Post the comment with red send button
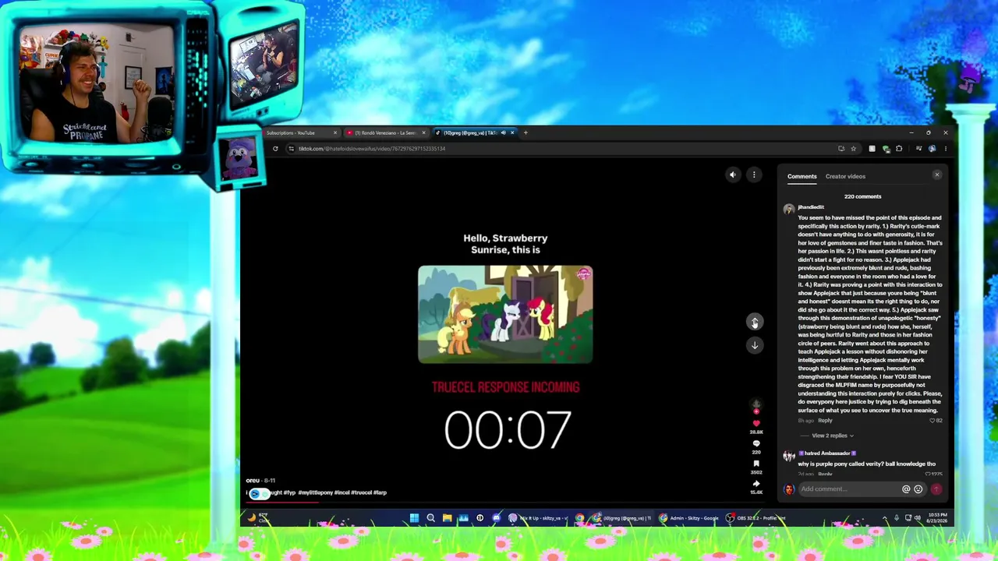The width and height of the screenshot is (998, 561). coord(936,489)
